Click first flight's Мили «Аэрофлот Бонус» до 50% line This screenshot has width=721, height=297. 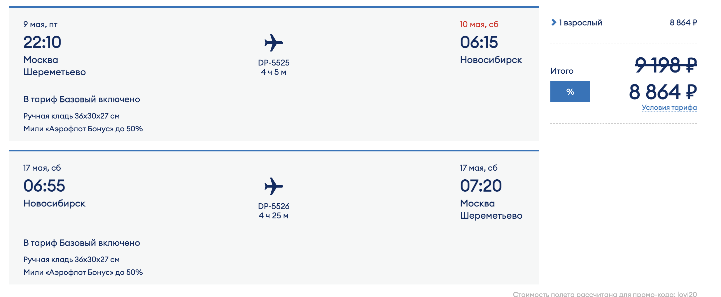tap(83, 129)
